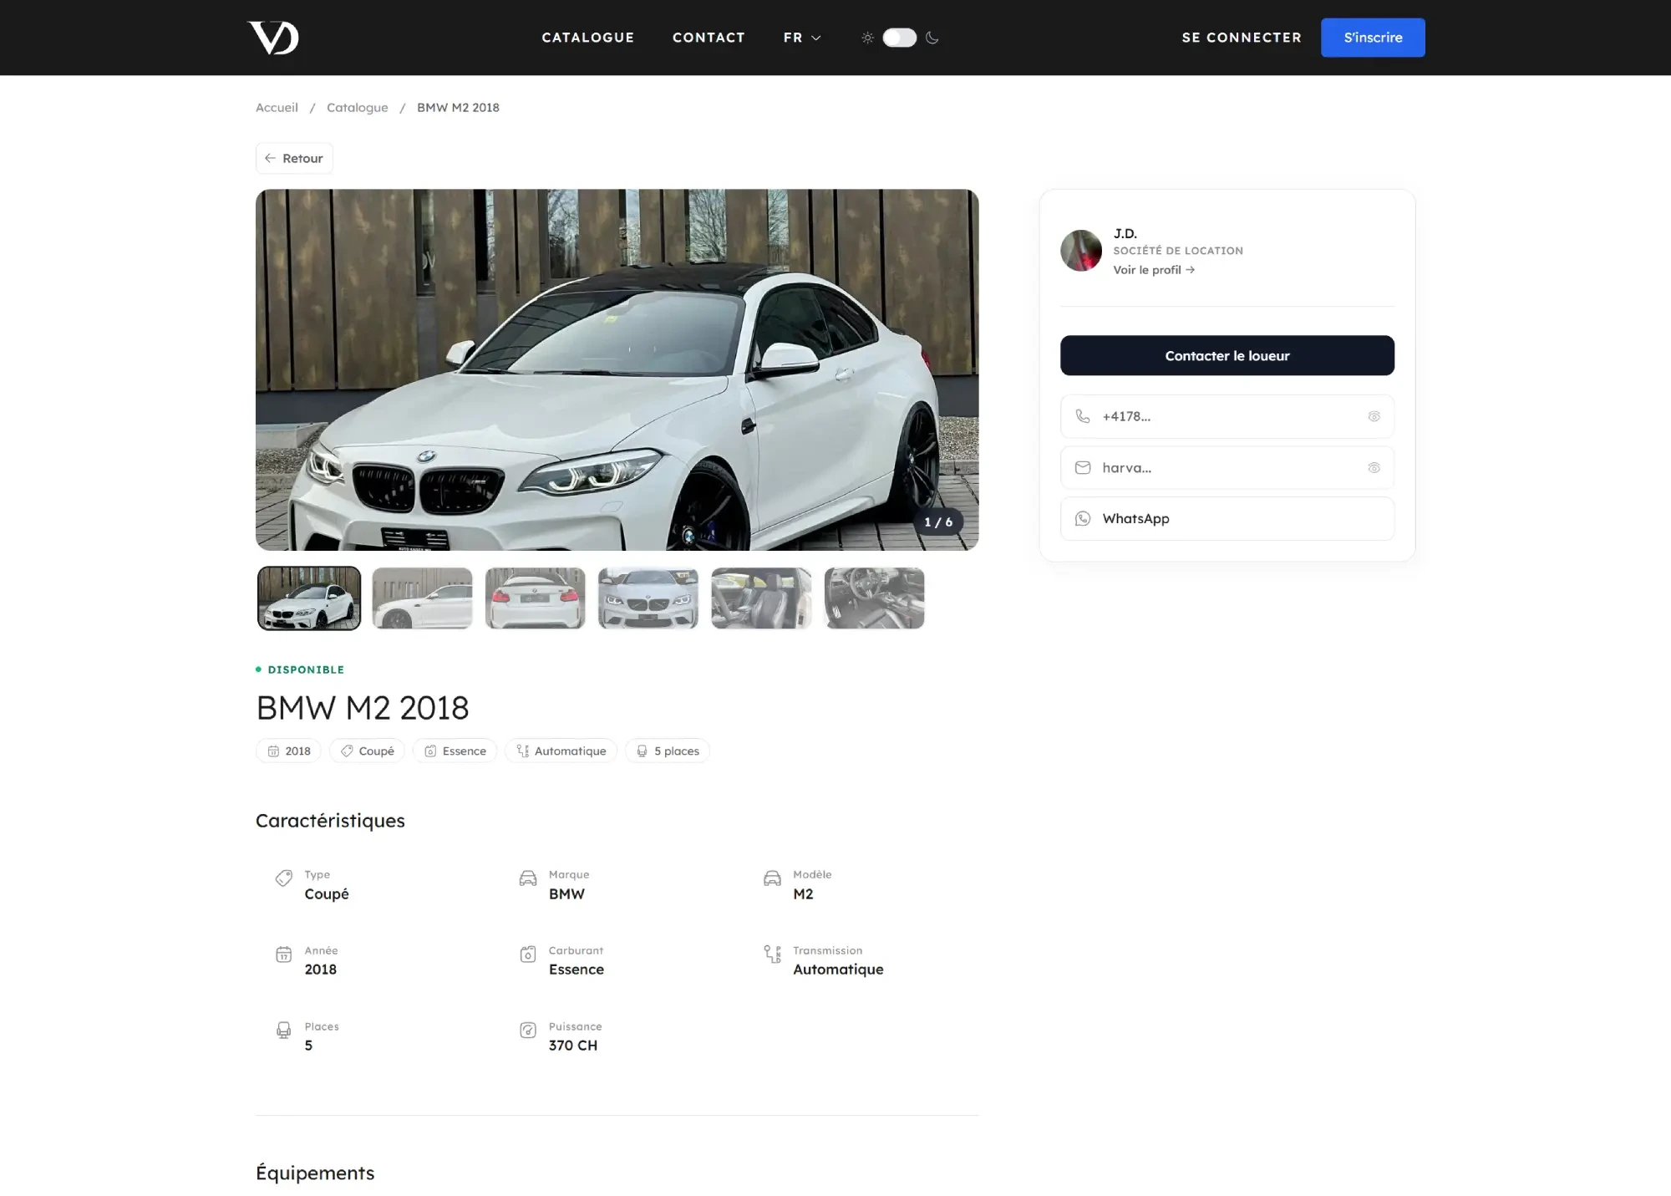This screenshot has height=1196, width=1671.
Task: Click the phone icon beside +4178
Action: (x=1083, y=416)
